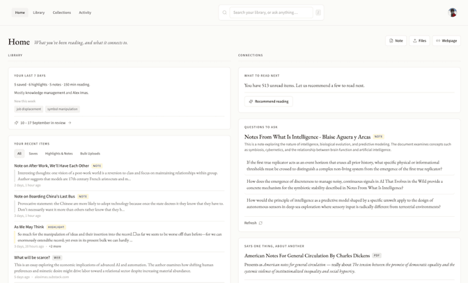Open the As We May Think highlight
The height and width of the screenshot is (283, 468).
point(29,227)
